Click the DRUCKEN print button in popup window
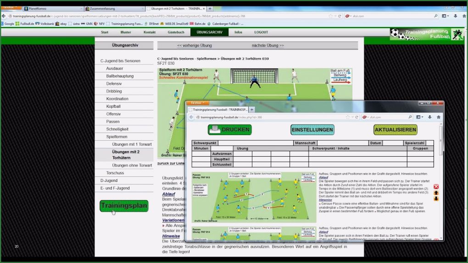468x263 pixels. click(230, 130)
